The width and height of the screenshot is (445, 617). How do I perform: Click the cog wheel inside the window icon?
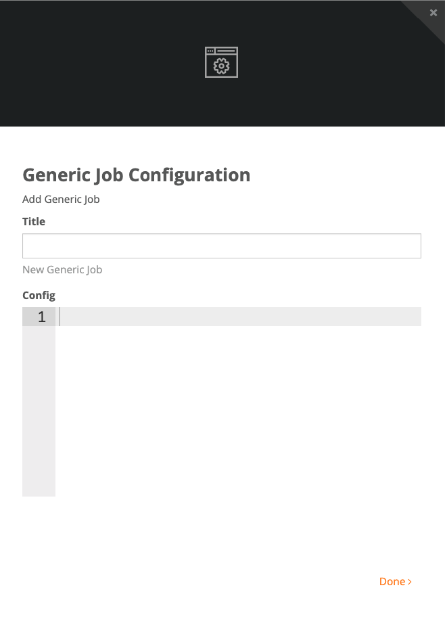(x=222, y=66)
